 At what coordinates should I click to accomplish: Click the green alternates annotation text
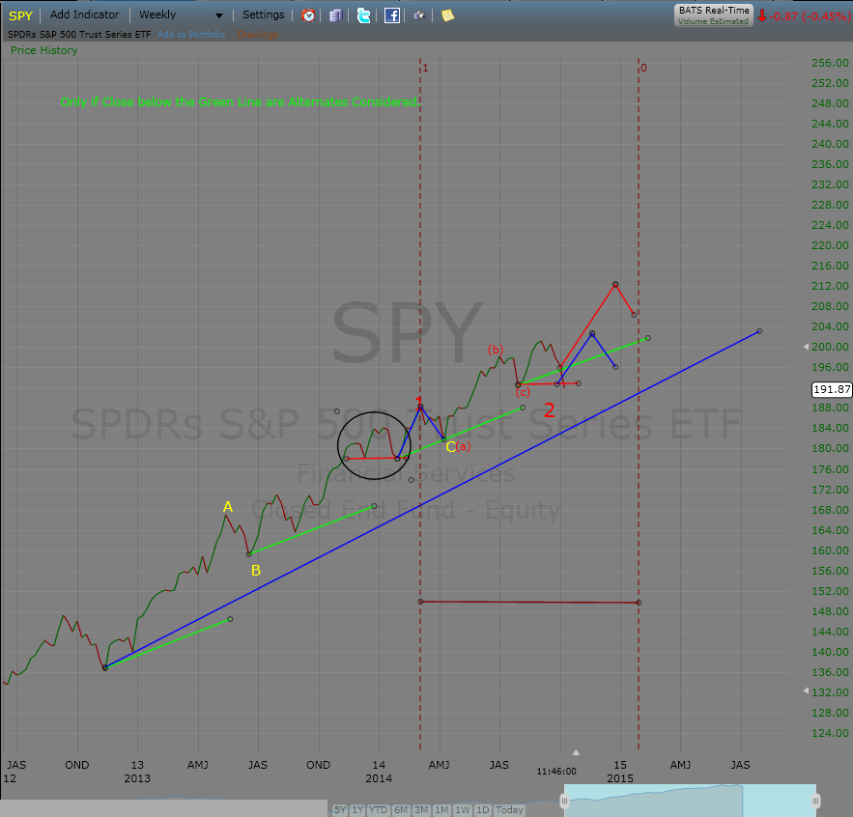click(240, 101)
